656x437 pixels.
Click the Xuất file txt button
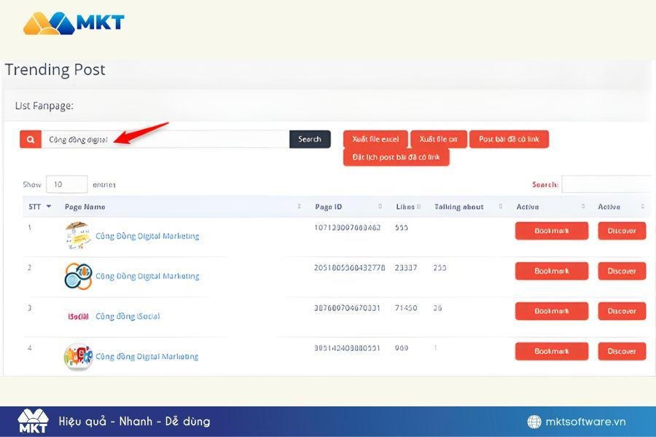click(x=439, y=139)
